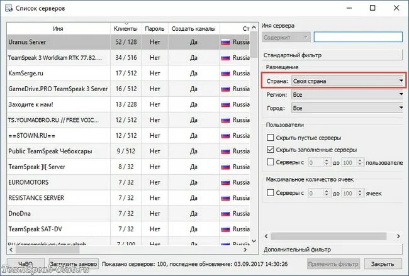This screenshot has height=276, width=409.
Task: Enable Серверы с ... ячеек checkbox
Action: (271, 193)
